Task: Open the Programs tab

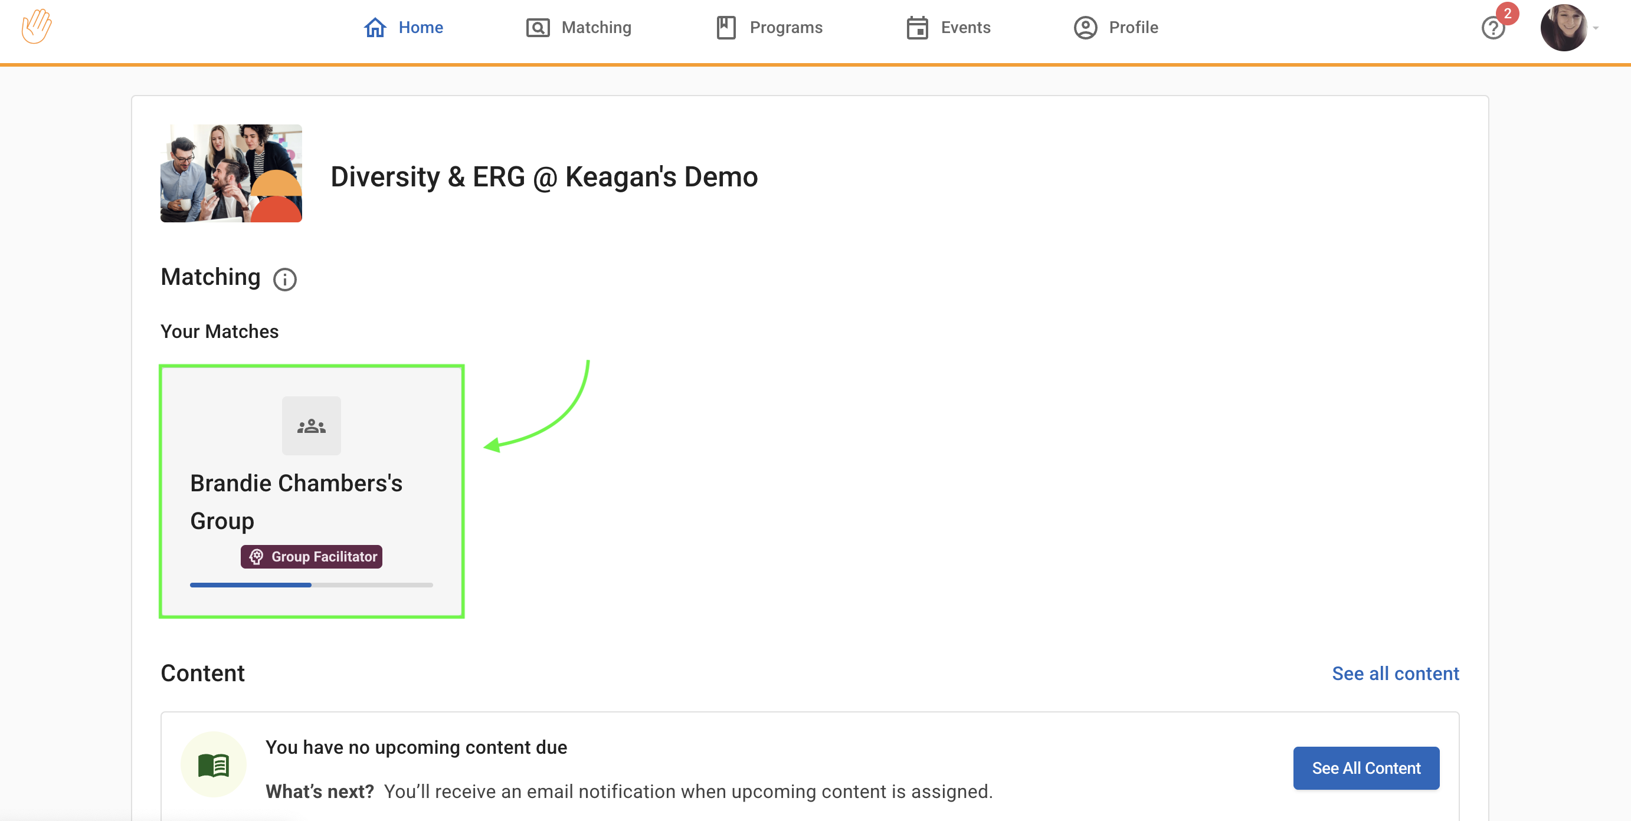Action: tap(785, 28)
